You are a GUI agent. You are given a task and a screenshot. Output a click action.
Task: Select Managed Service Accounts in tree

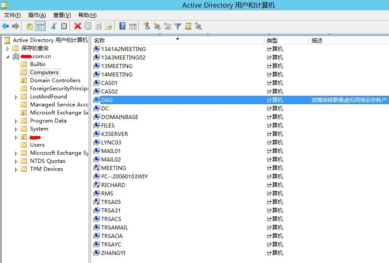(59, 105)
